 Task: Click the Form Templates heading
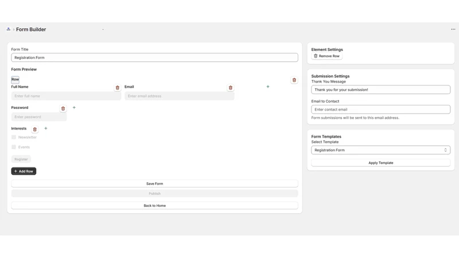[x=326, y=136]
